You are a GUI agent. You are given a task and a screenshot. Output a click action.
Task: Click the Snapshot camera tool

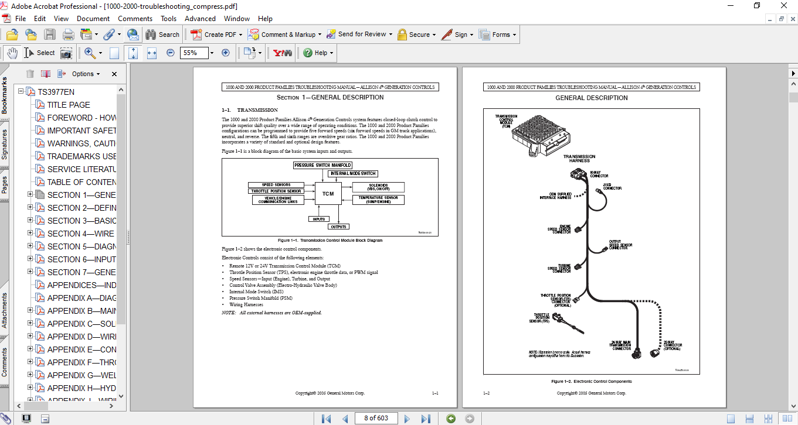coord(66,53)
